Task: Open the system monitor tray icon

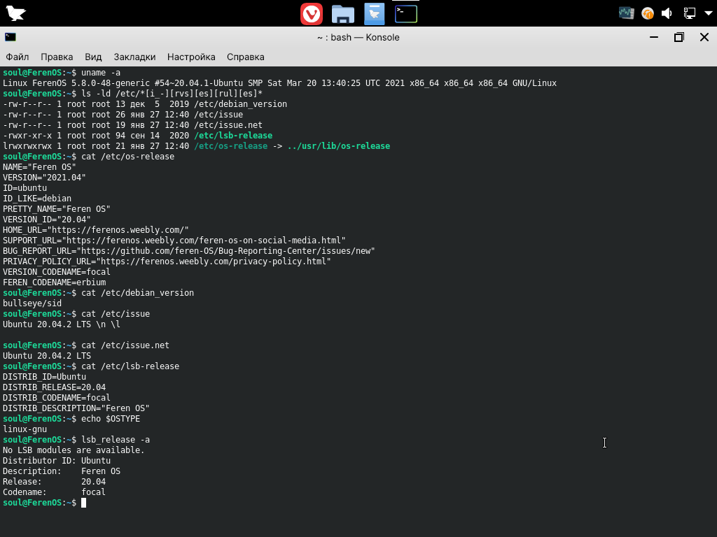Action: coord(627,13)
